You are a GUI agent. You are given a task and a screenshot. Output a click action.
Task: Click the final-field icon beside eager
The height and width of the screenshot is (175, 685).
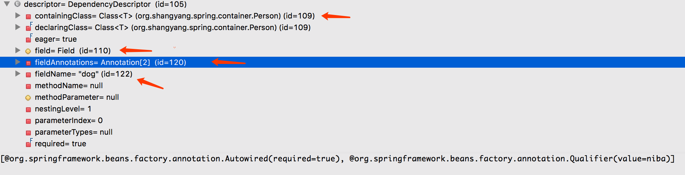(29, 39)
